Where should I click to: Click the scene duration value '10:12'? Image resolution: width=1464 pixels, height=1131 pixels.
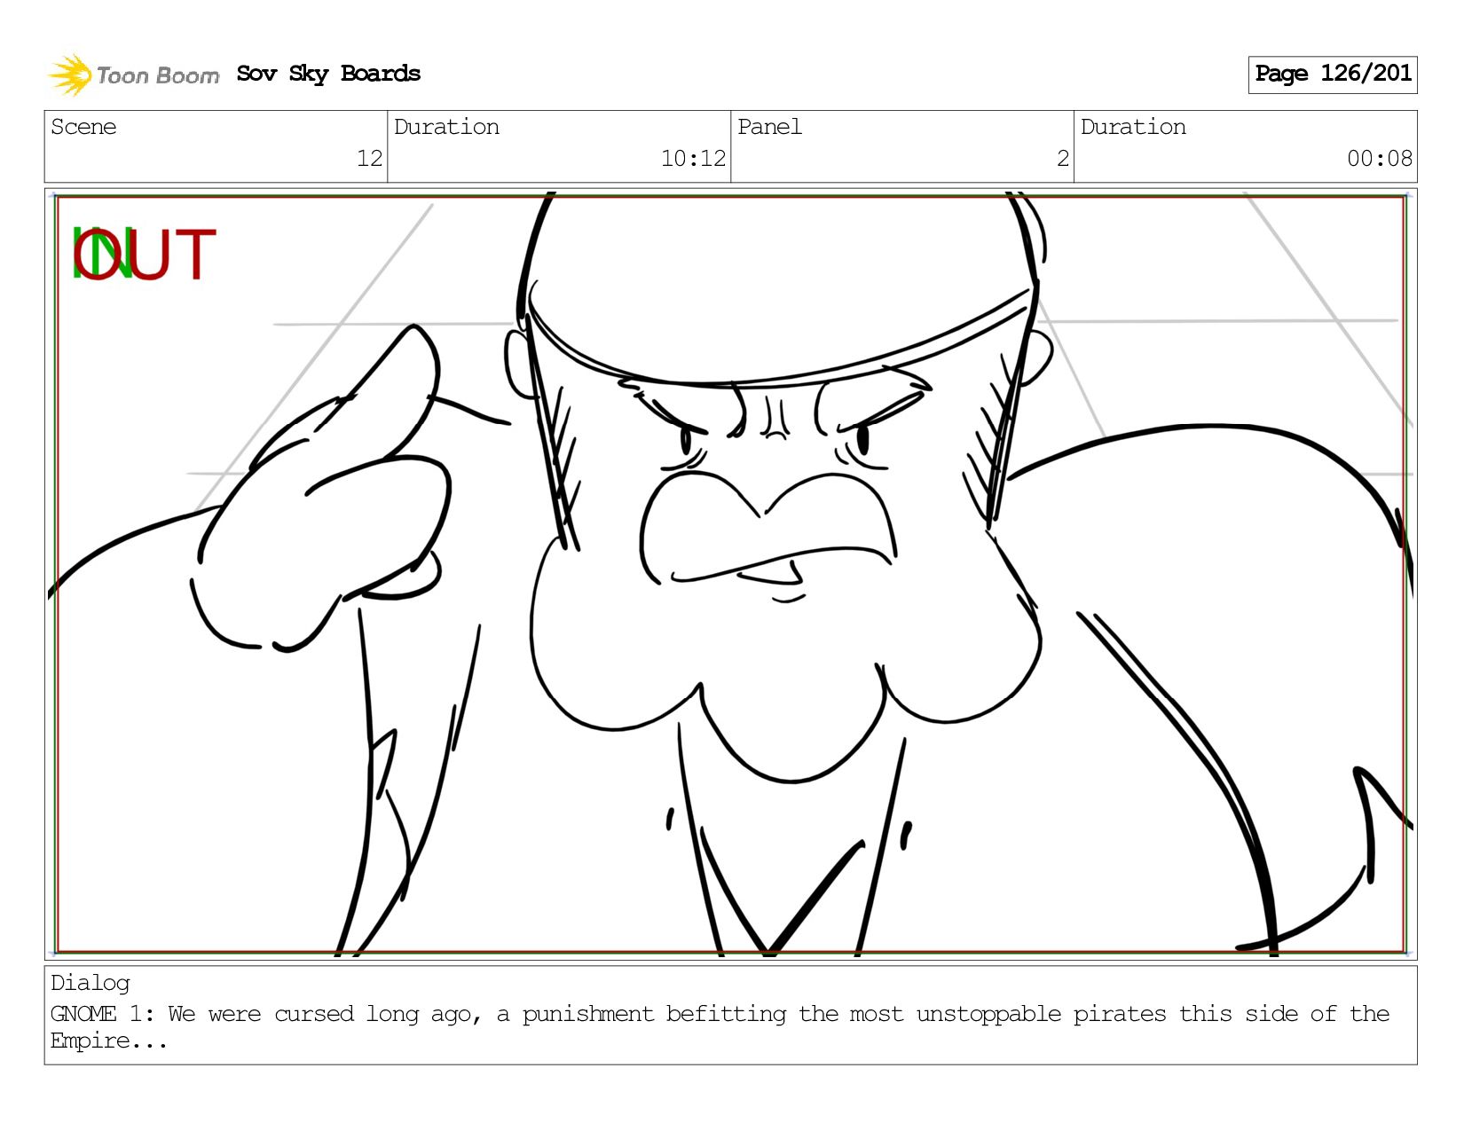click(693, 159)
